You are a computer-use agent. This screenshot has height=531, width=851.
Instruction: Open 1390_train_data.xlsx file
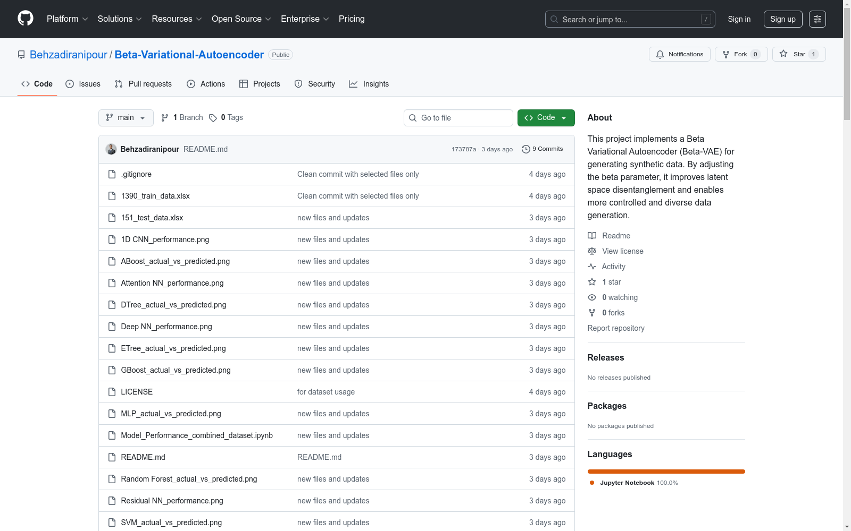tap(155, 196)
